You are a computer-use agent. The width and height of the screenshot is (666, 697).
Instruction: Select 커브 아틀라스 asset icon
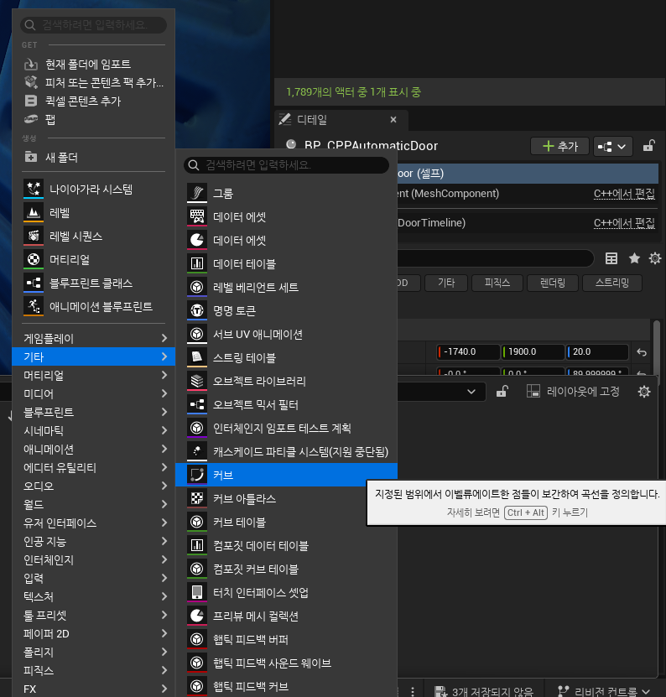[197, 498]
